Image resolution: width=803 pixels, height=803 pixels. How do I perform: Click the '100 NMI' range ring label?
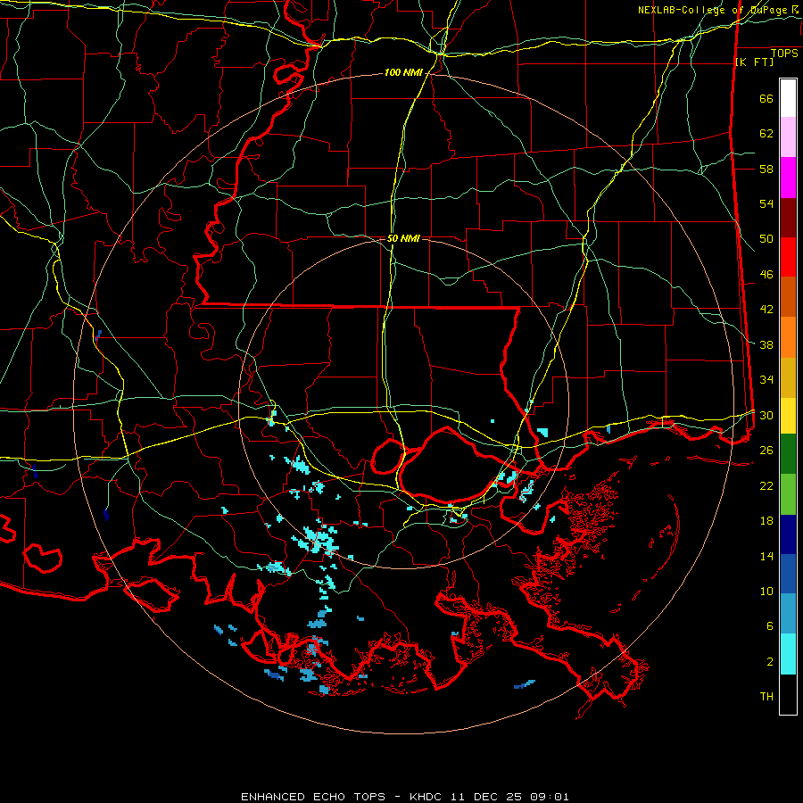point(403,73)
